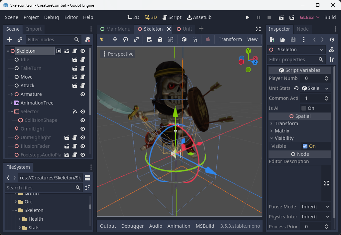
Task: Select the Select Mode arrow tool
Action: click(x=102, y=39)
